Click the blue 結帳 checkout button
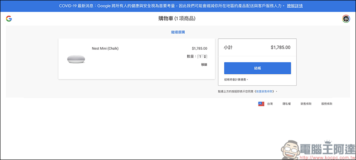 click(x=258, y=68)
